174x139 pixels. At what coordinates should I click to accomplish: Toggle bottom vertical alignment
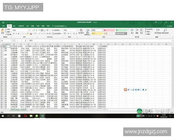click(44, 30)
